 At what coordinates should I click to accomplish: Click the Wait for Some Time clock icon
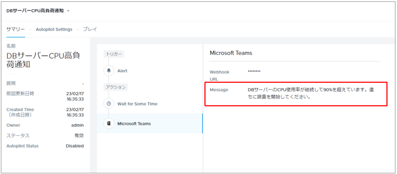click(x=109, y=104)
